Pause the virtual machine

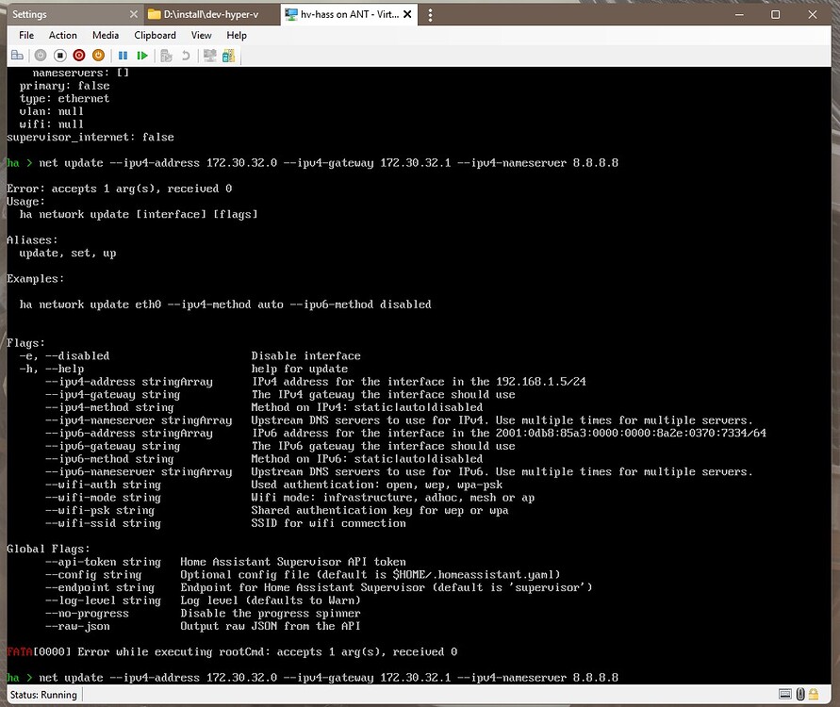(123, 55)
